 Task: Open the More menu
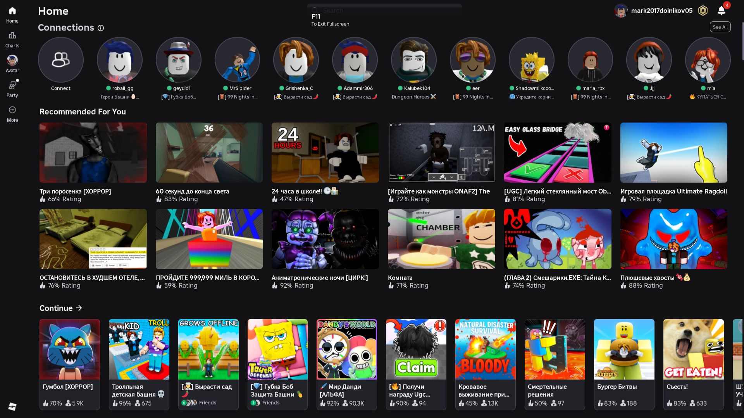click(x=12, y=114)
